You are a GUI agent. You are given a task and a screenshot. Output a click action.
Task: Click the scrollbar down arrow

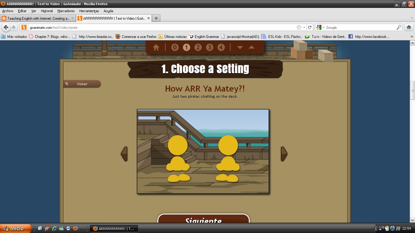tap(412, 220)
